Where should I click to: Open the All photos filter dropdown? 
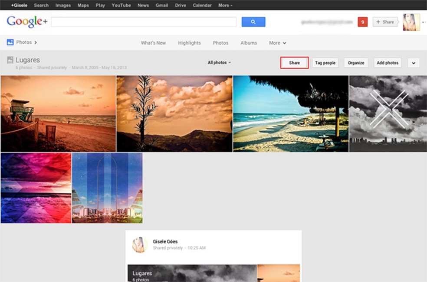pos(219,62)
